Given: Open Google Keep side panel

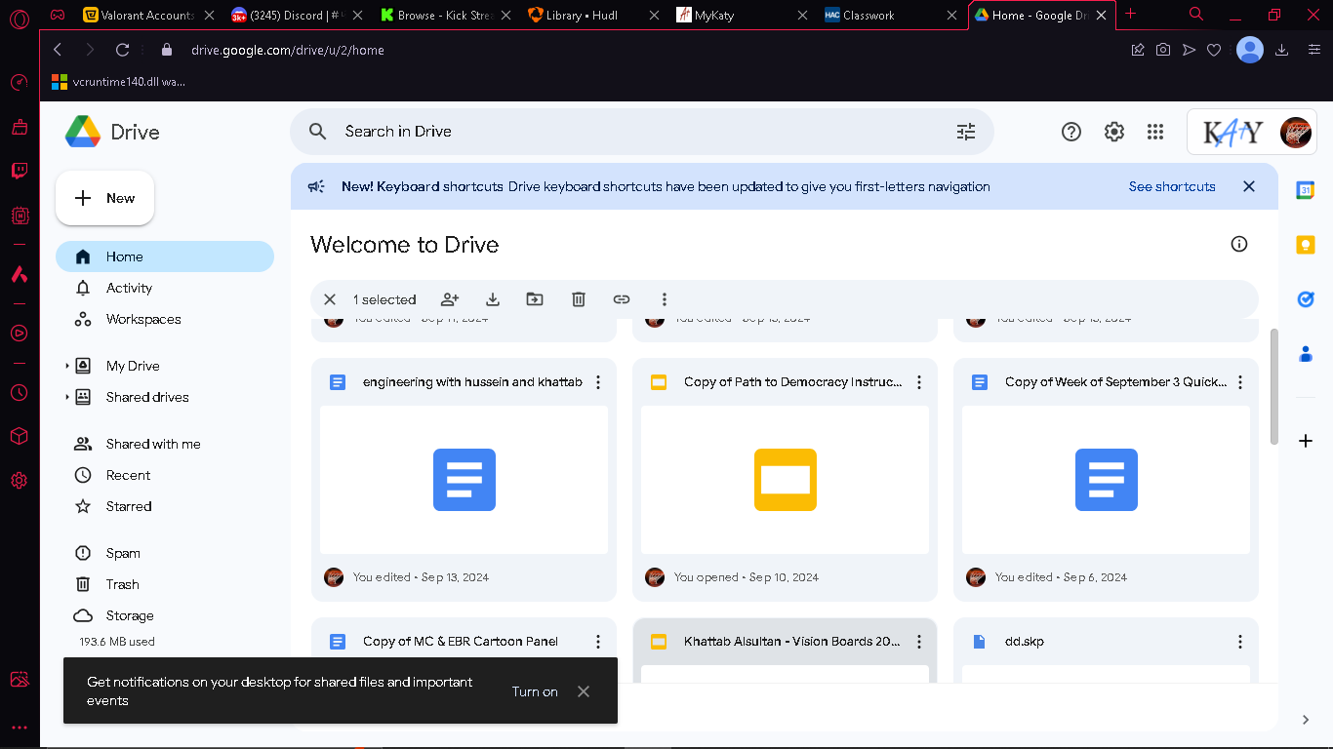Looking at the screenshot, I should coord(1306,245).
